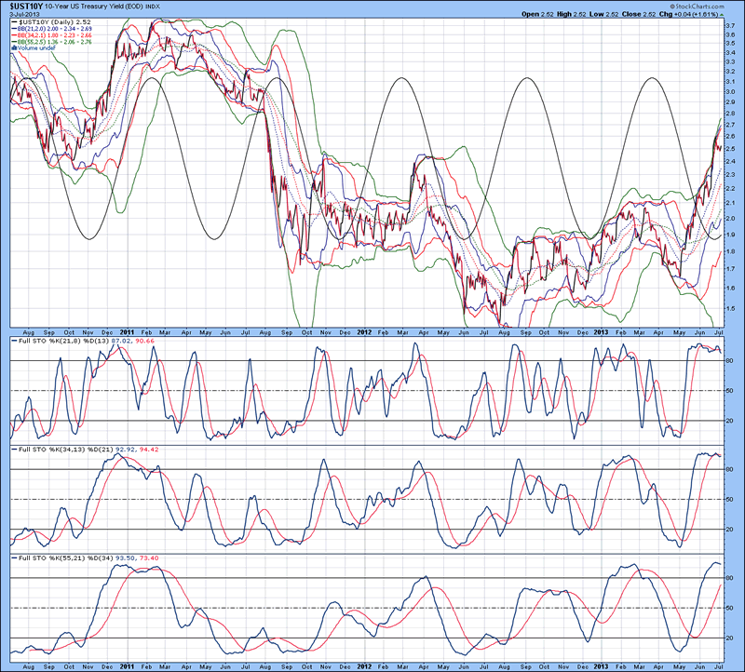Click the $UST10Y (Daily) legend line marker

point(15,22)
